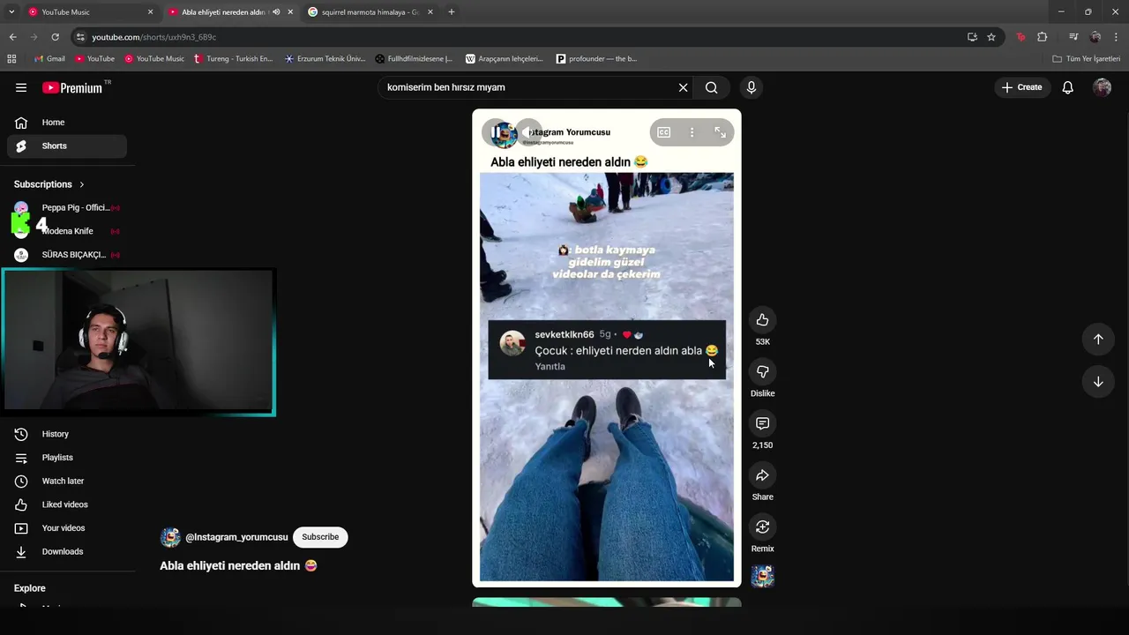Bookmark this page with star icon

[991, 37]
